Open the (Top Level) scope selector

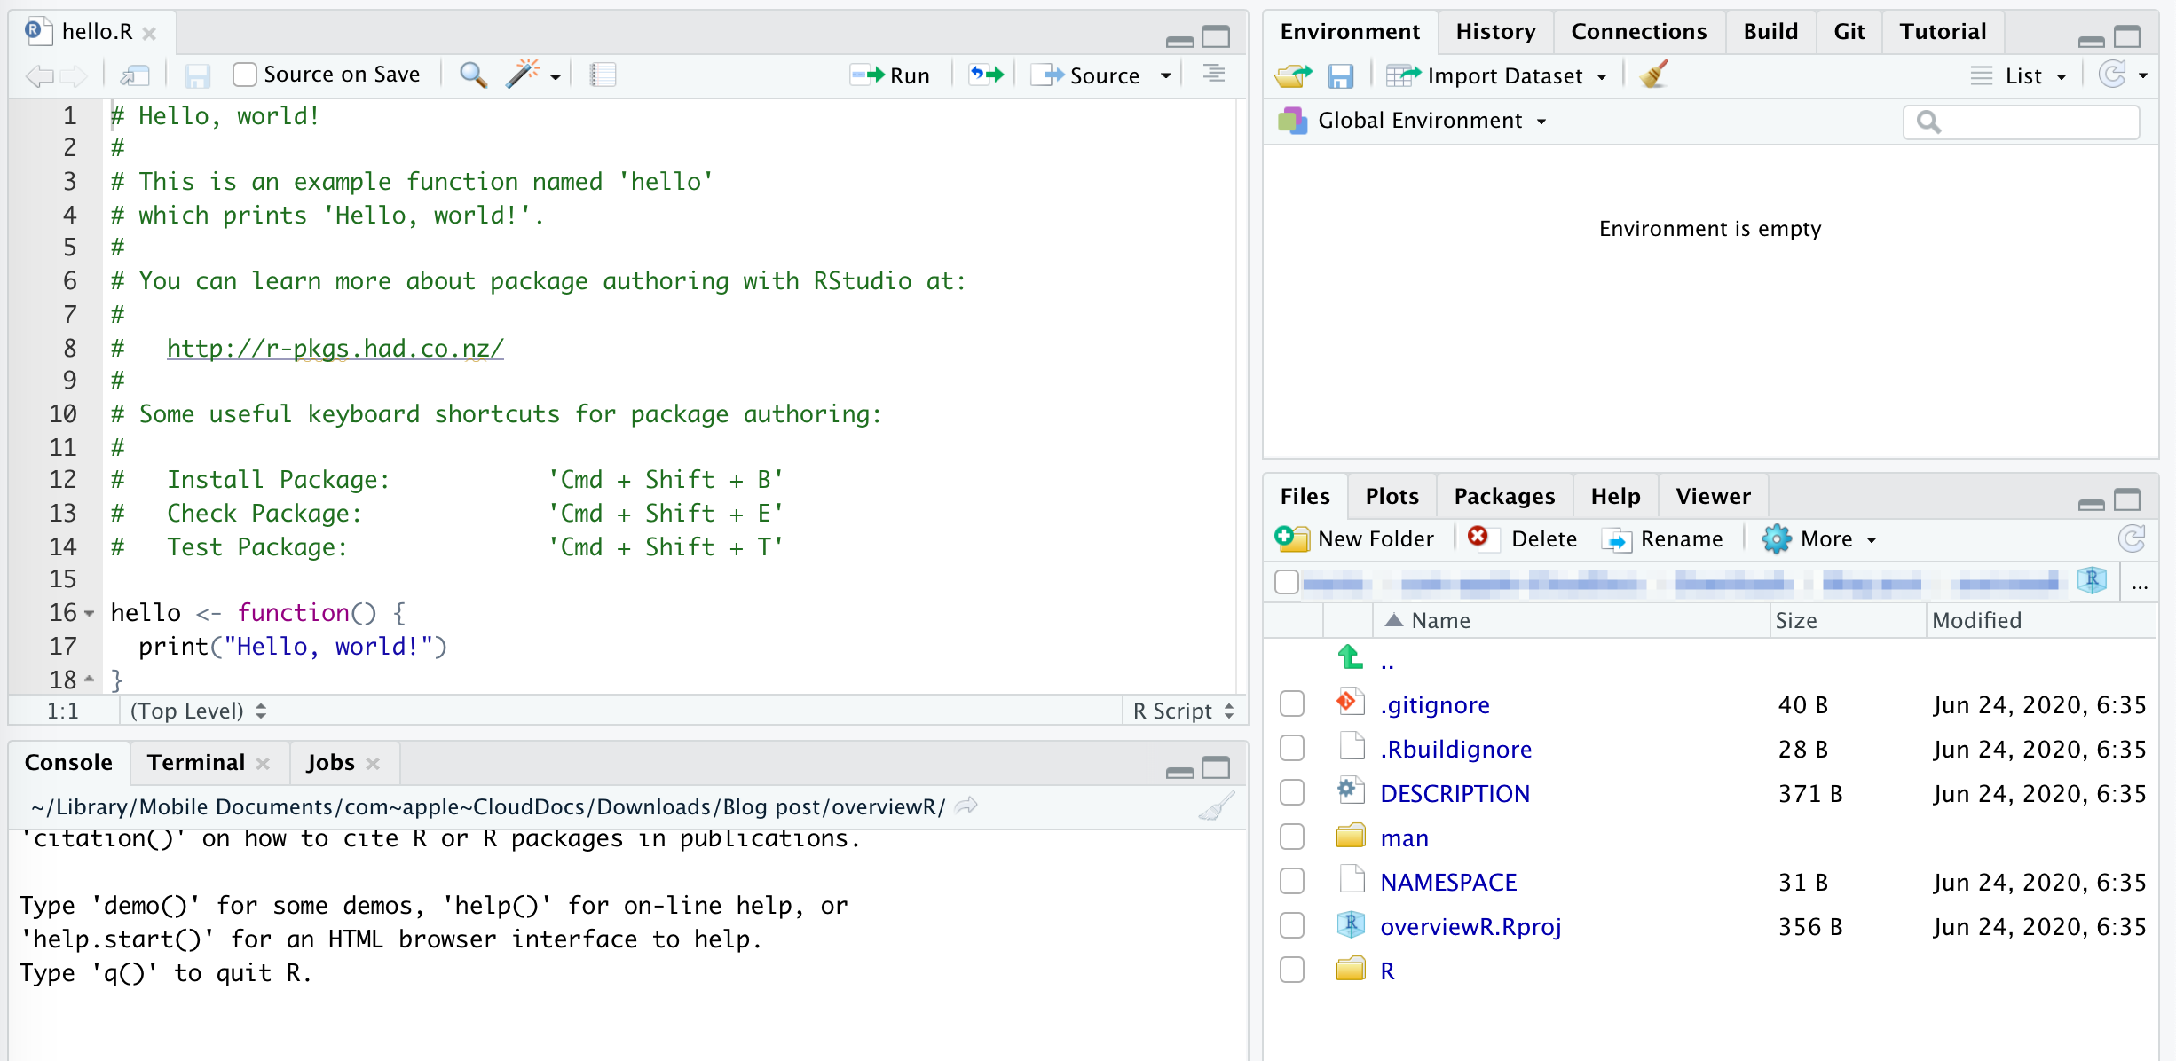tap(198, 711)
